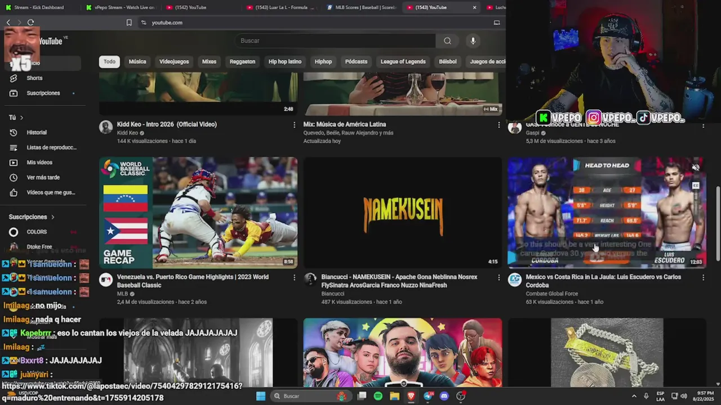Open Historial in sidebar
The width and height of the screenshot is (721, 405).
tap(37, 132)
